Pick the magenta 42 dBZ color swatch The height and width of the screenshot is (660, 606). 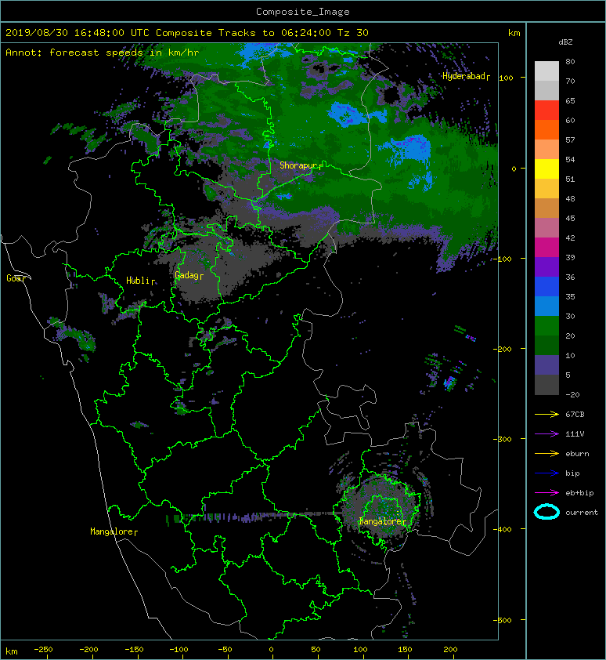[x=546, y=247]
